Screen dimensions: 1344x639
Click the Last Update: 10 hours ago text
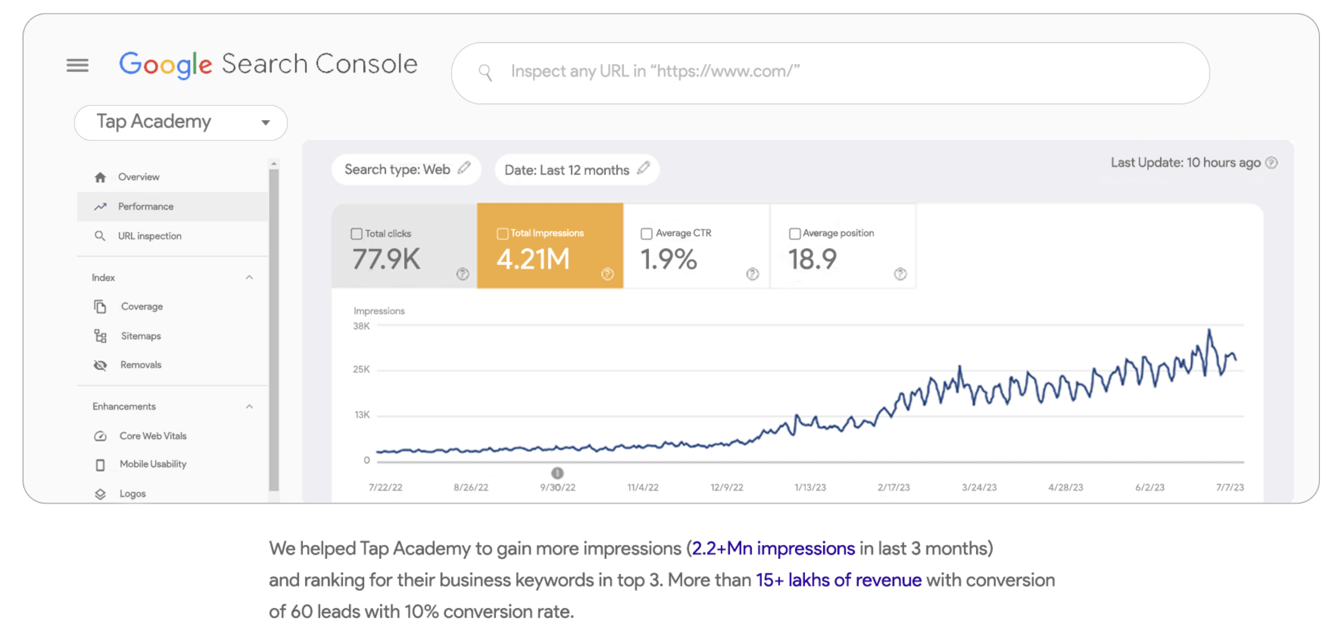(1185, 163)
